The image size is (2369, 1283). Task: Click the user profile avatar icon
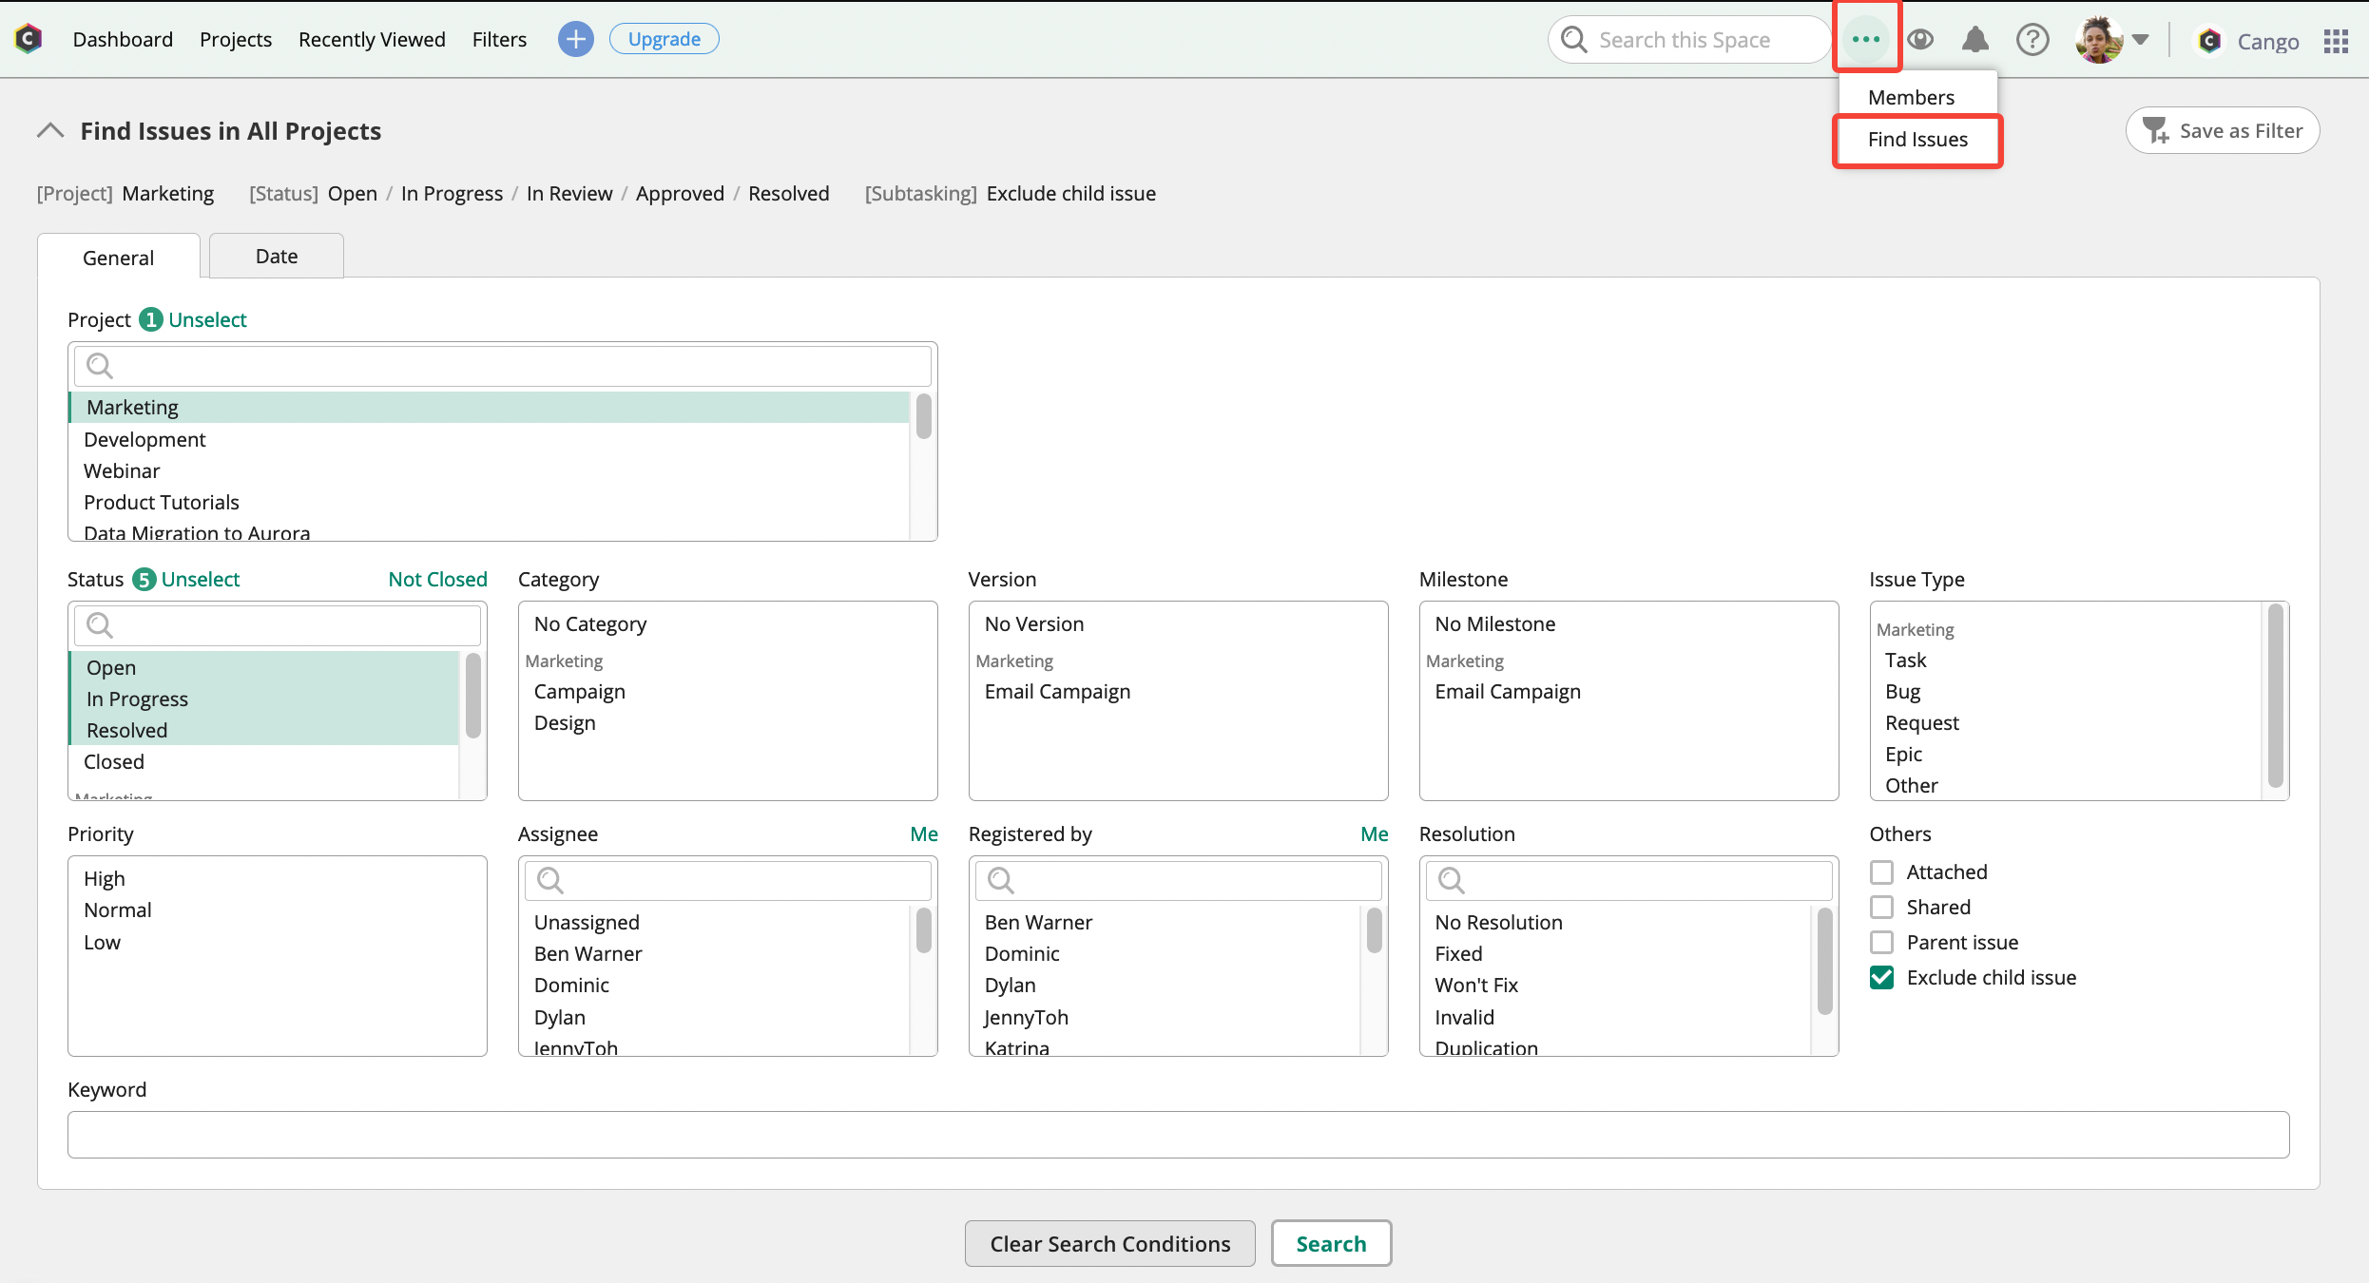click(x=2095, y=40)
